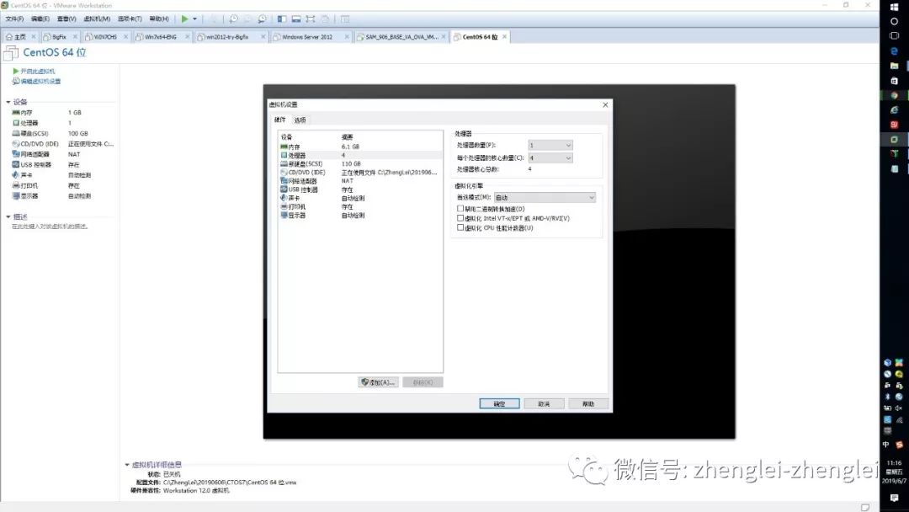The width and height of the screenshot is (909, 512).
Task: Open the 选项卡(T) menu
Action: point(130,19)
